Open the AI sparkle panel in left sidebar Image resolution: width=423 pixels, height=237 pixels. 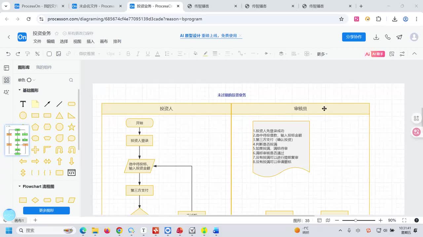[6, 92]
